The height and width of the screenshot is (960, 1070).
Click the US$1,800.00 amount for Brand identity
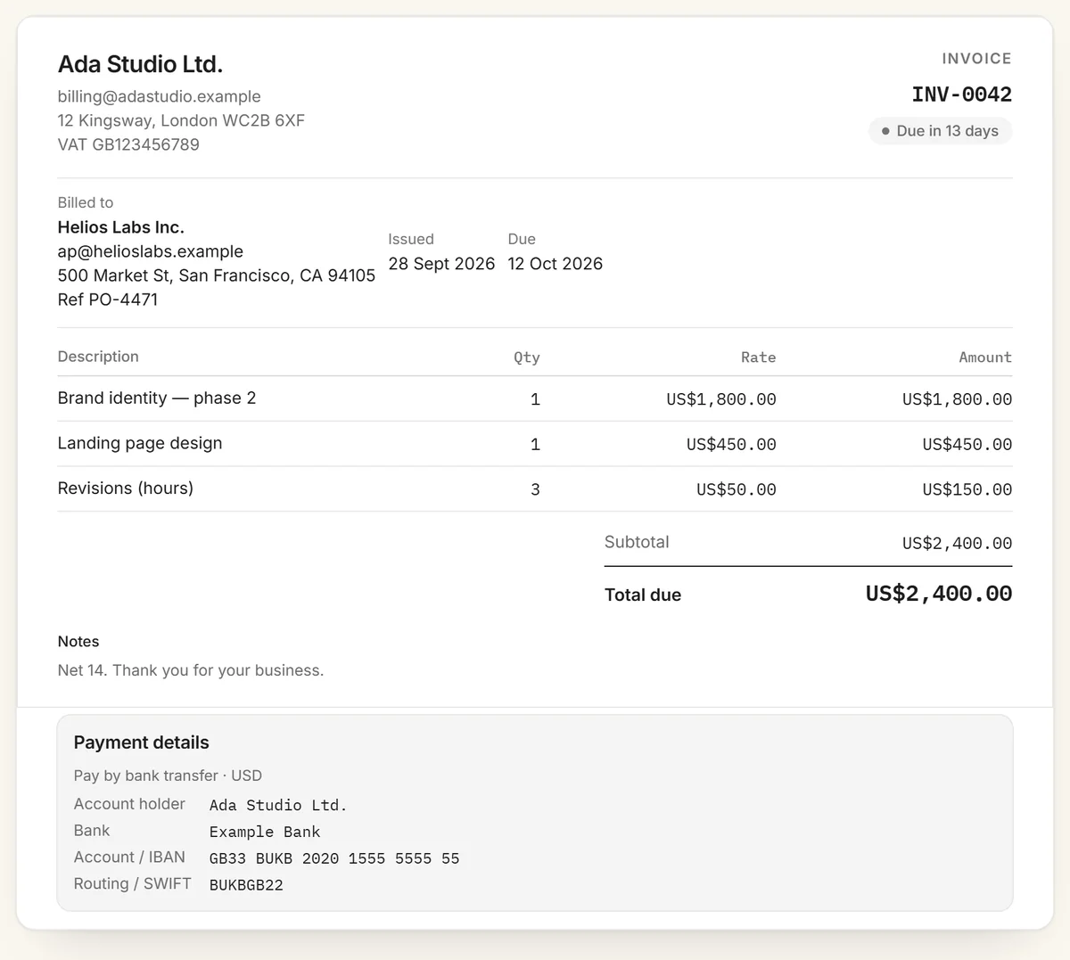click(957, 399)
